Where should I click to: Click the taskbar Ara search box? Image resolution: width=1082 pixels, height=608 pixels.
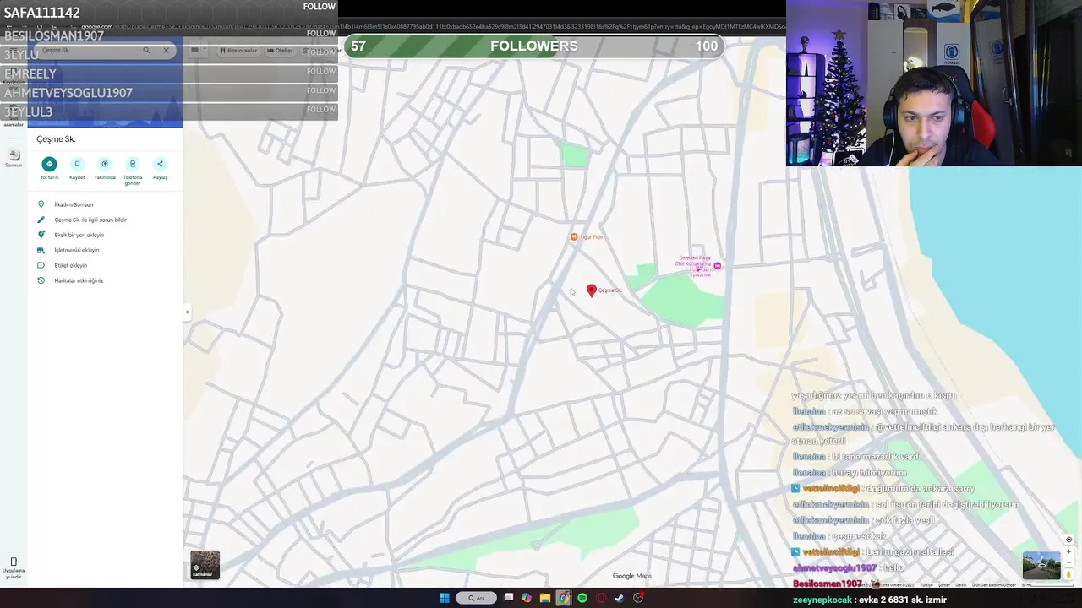[477, 598]
